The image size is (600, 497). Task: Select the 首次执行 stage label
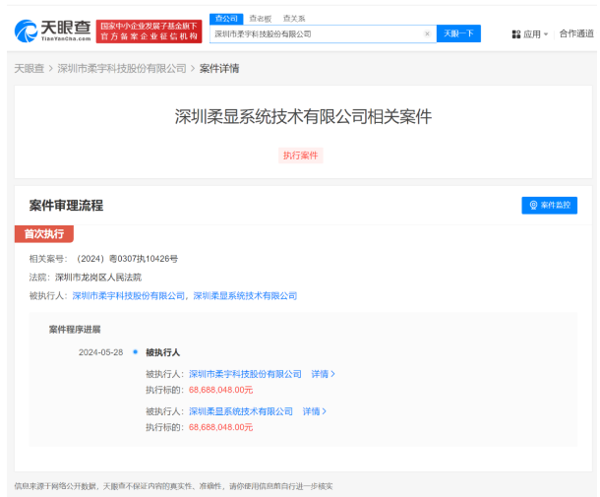[44, 233]
